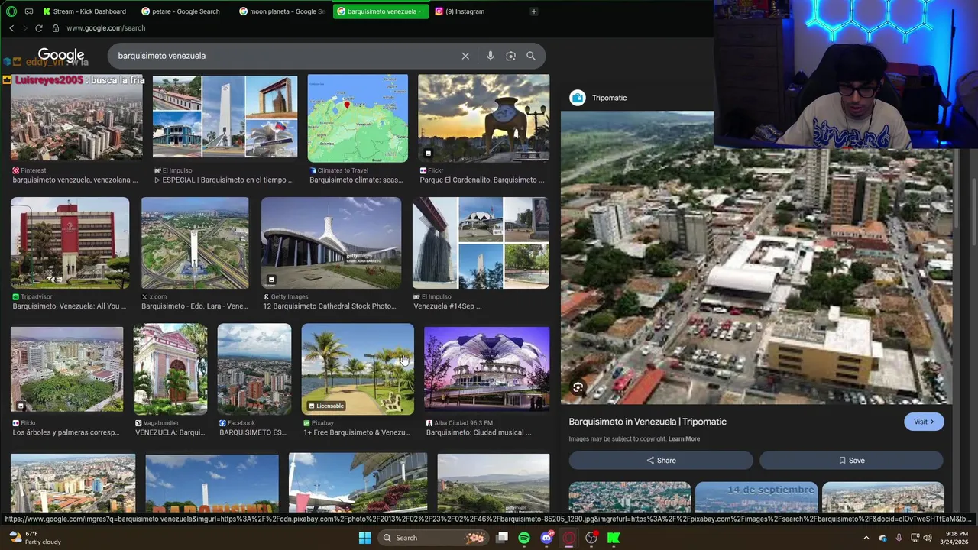The image size is (978, 550).
Task: Switch to moon planeta Google Search tab
Action: pos(281,11)
